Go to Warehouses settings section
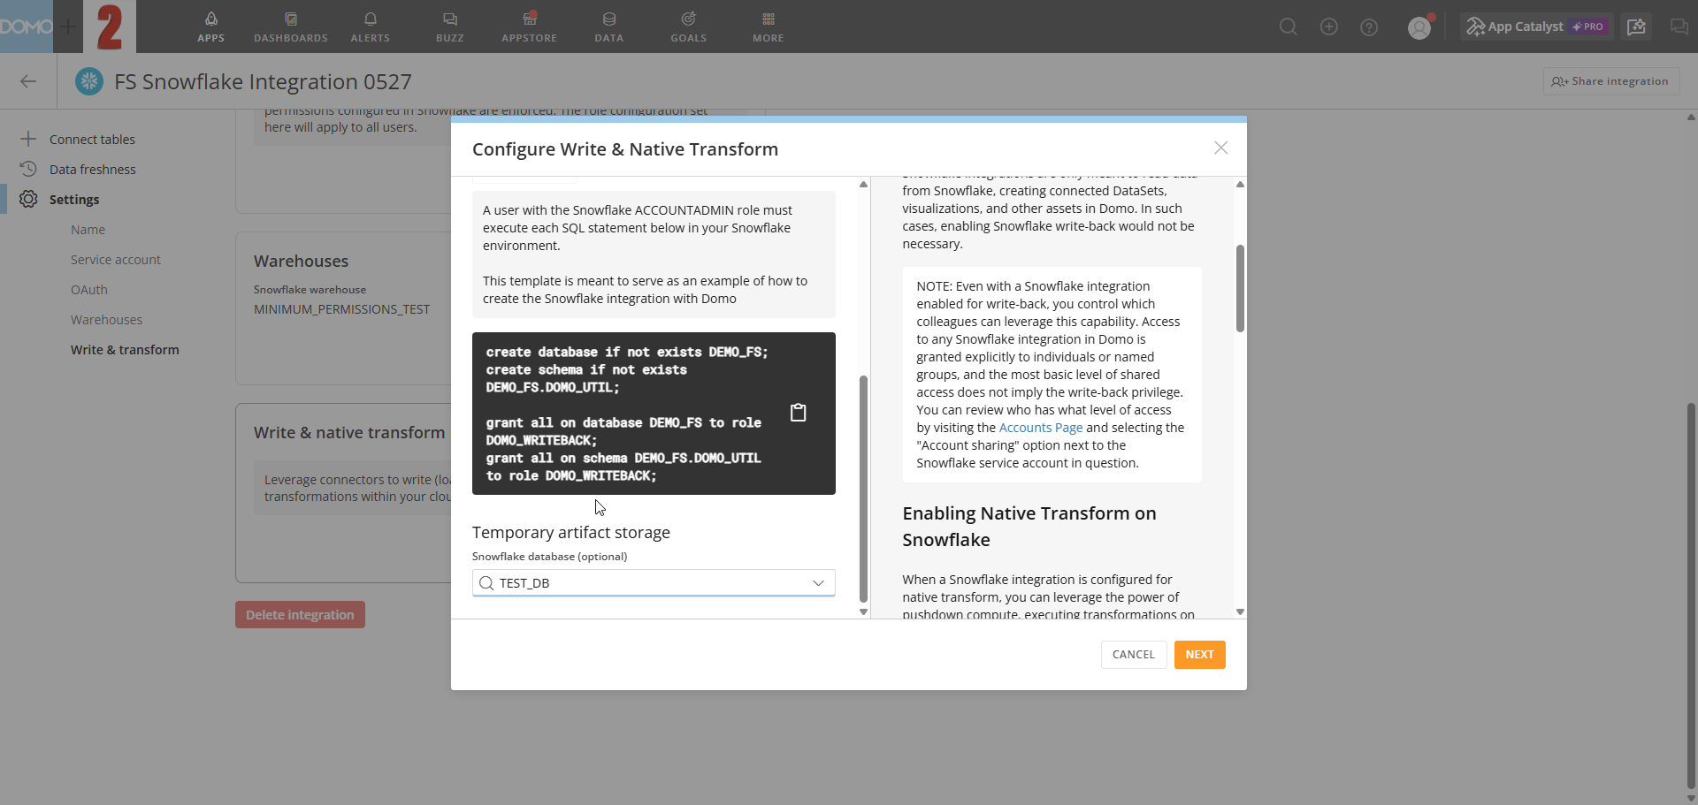Image resolution: width=1698 pixels, height=805 pixels. (x=106, y=320)
